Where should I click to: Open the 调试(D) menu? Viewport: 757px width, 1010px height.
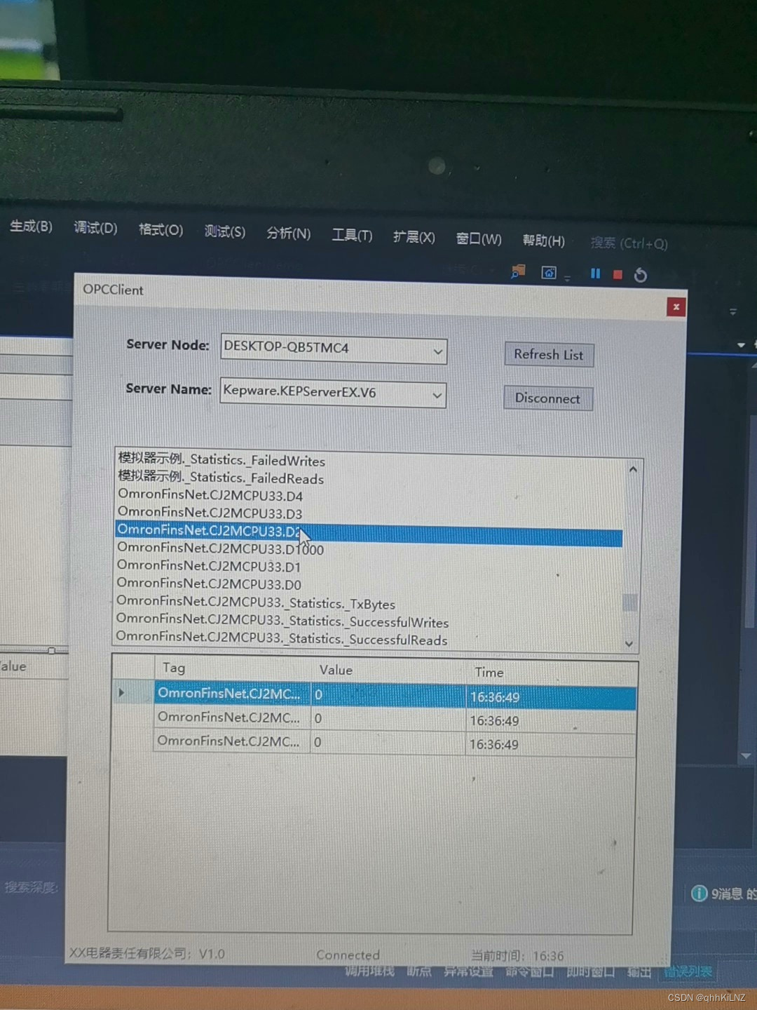pos(95,227)
